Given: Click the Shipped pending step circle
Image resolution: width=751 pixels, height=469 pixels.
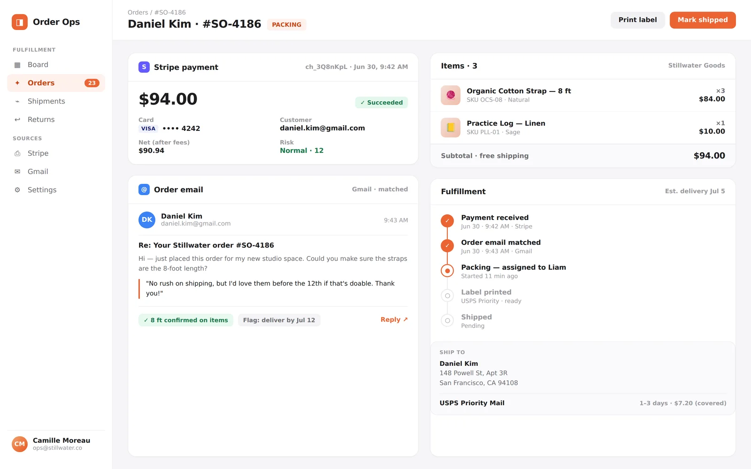Looking at the screenshot, I should [x=447, y=321].
